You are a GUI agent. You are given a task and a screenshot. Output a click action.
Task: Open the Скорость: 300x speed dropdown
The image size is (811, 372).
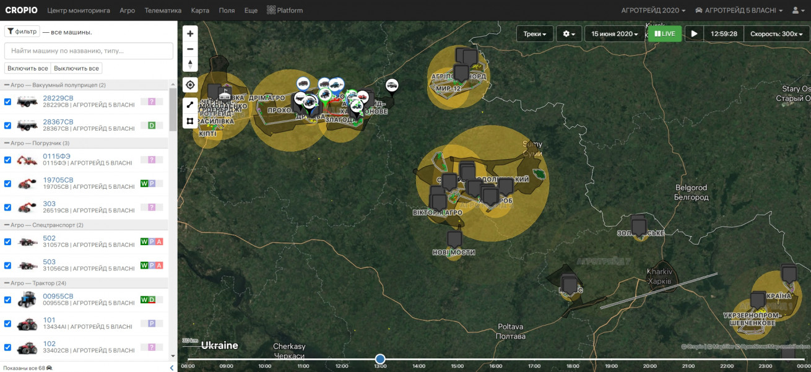pos(777,33)
